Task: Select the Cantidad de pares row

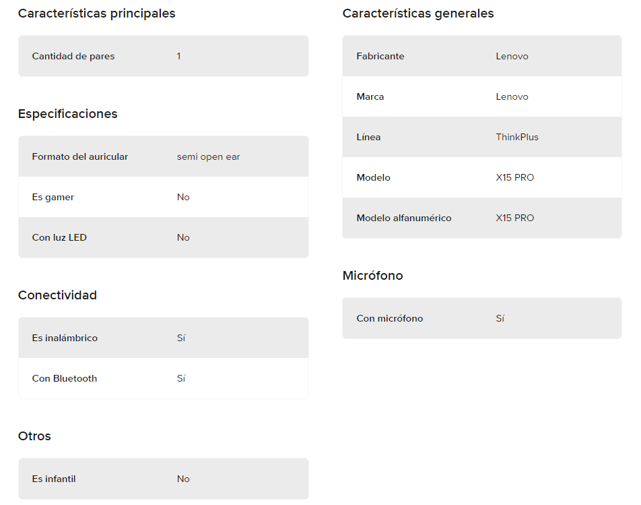Action: pyautogui.click(x=164, y=56)
